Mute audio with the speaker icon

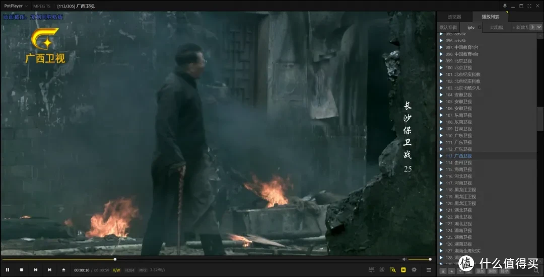pos(404,259)
